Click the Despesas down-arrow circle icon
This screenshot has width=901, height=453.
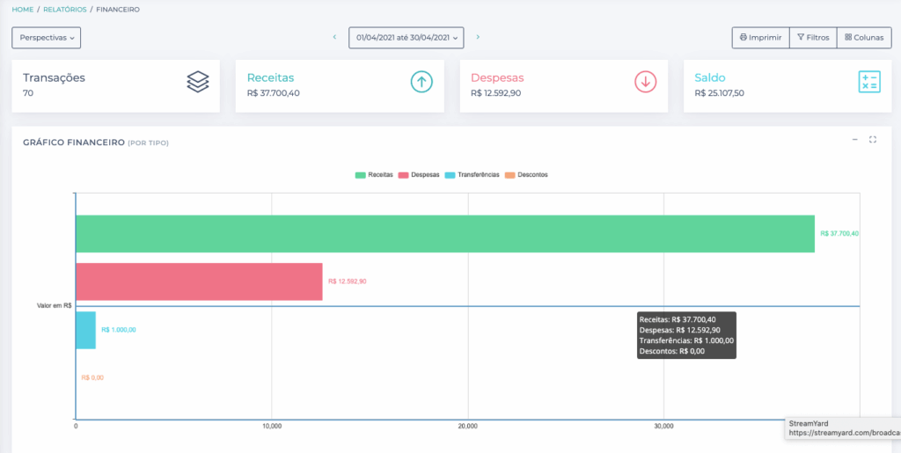(646, 82)
